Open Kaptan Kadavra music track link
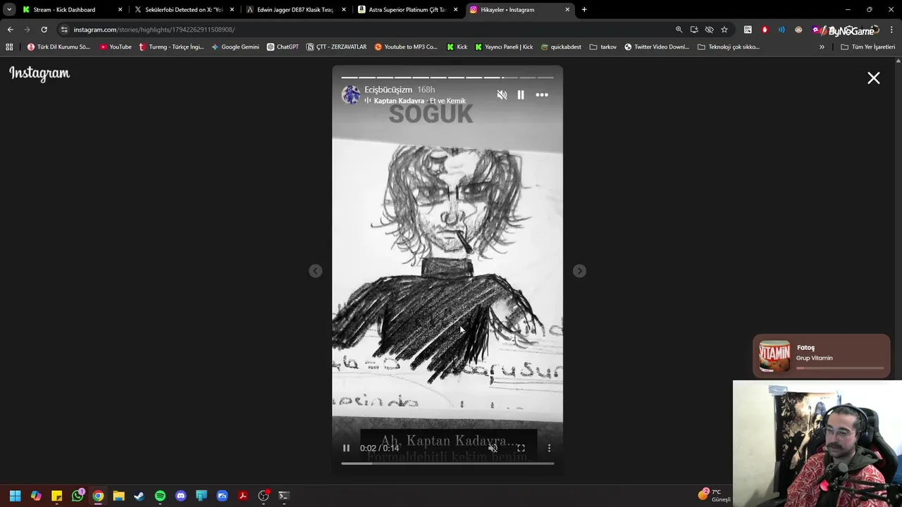 coord(419,101)
